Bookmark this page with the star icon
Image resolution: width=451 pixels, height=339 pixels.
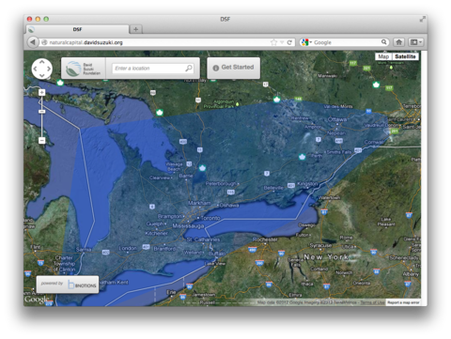(273, 42)
